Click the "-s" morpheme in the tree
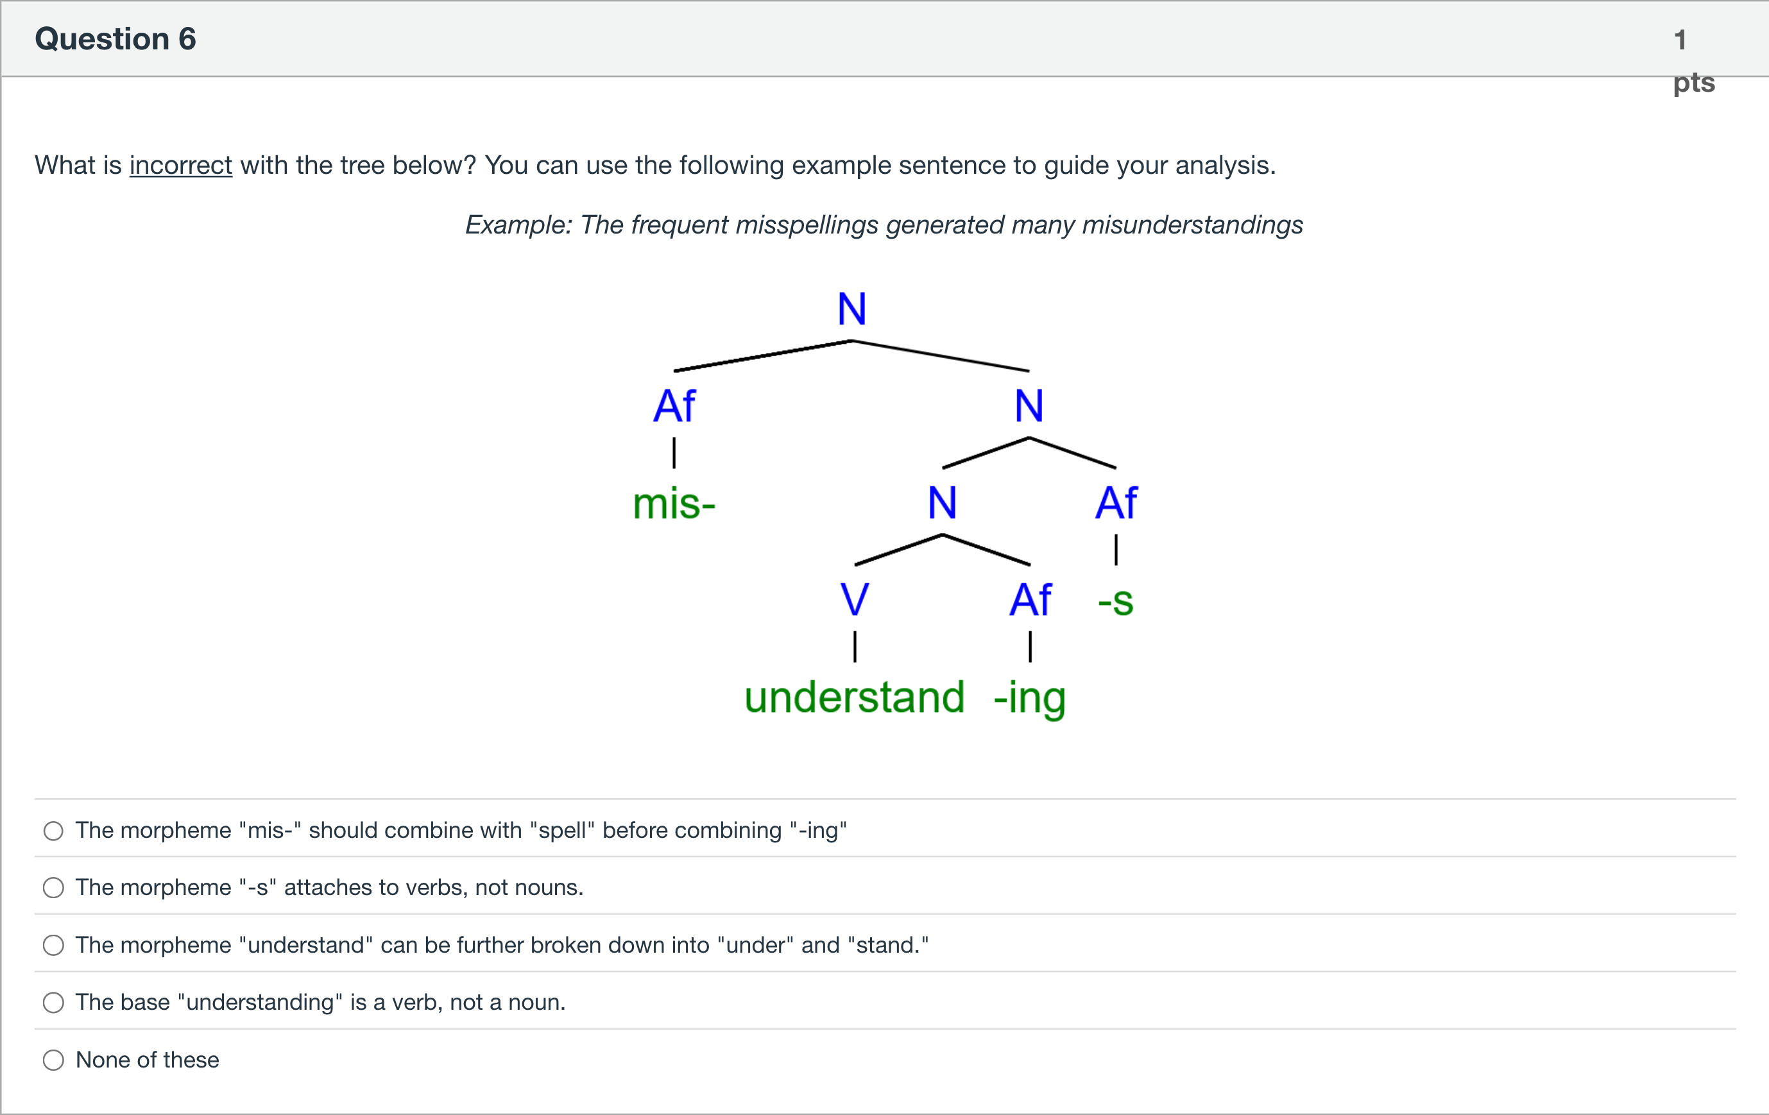The width and height of the screenshot is (1769, 1115). tap(1116, 602)
